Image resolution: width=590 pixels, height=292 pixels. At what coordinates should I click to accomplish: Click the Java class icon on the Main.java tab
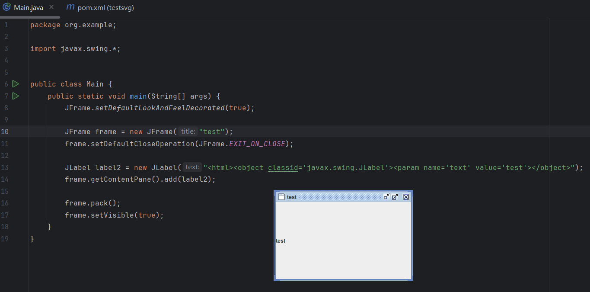6,7
